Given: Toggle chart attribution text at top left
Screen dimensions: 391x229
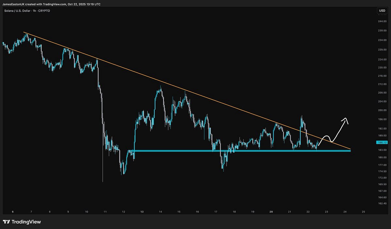Looking at the screenshot, I should pyautogui.click(x=51, y=4).
